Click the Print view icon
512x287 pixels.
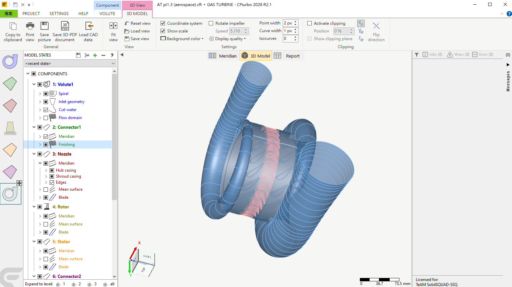30,26
